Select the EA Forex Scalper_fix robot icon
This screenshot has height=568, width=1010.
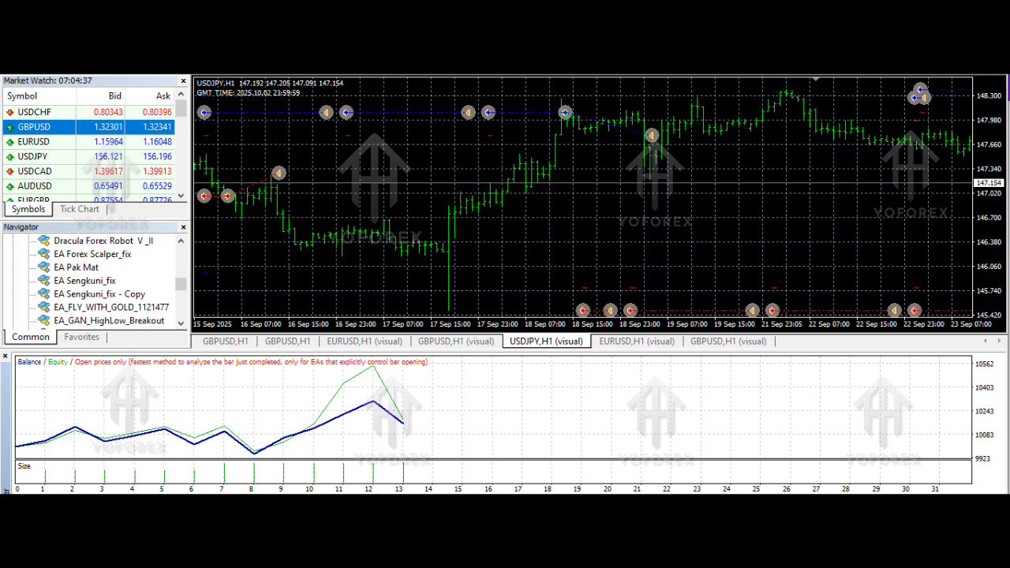click(43, 254)
